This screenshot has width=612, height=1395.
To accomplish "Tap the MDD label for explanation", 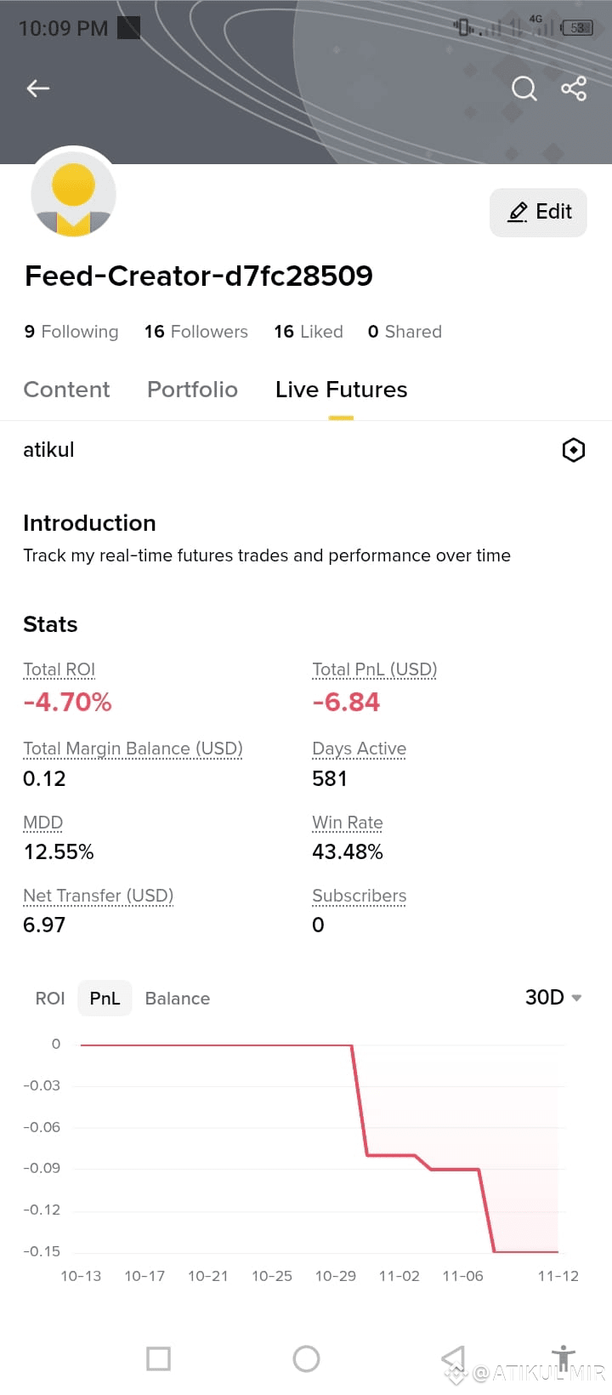I will (x=42, y=823).
